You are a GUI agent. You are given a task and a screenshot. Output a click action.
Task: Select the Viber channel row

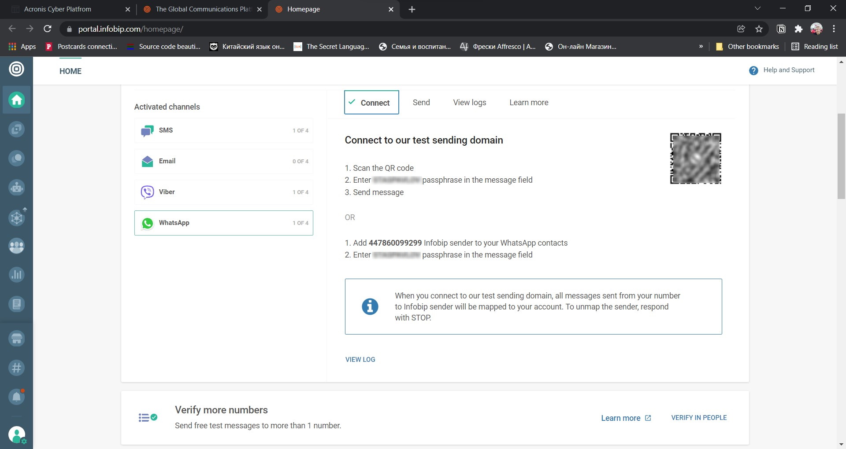pyautogui.click(x=224, y=192)
